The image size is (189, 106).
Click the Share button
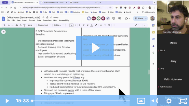139,18
